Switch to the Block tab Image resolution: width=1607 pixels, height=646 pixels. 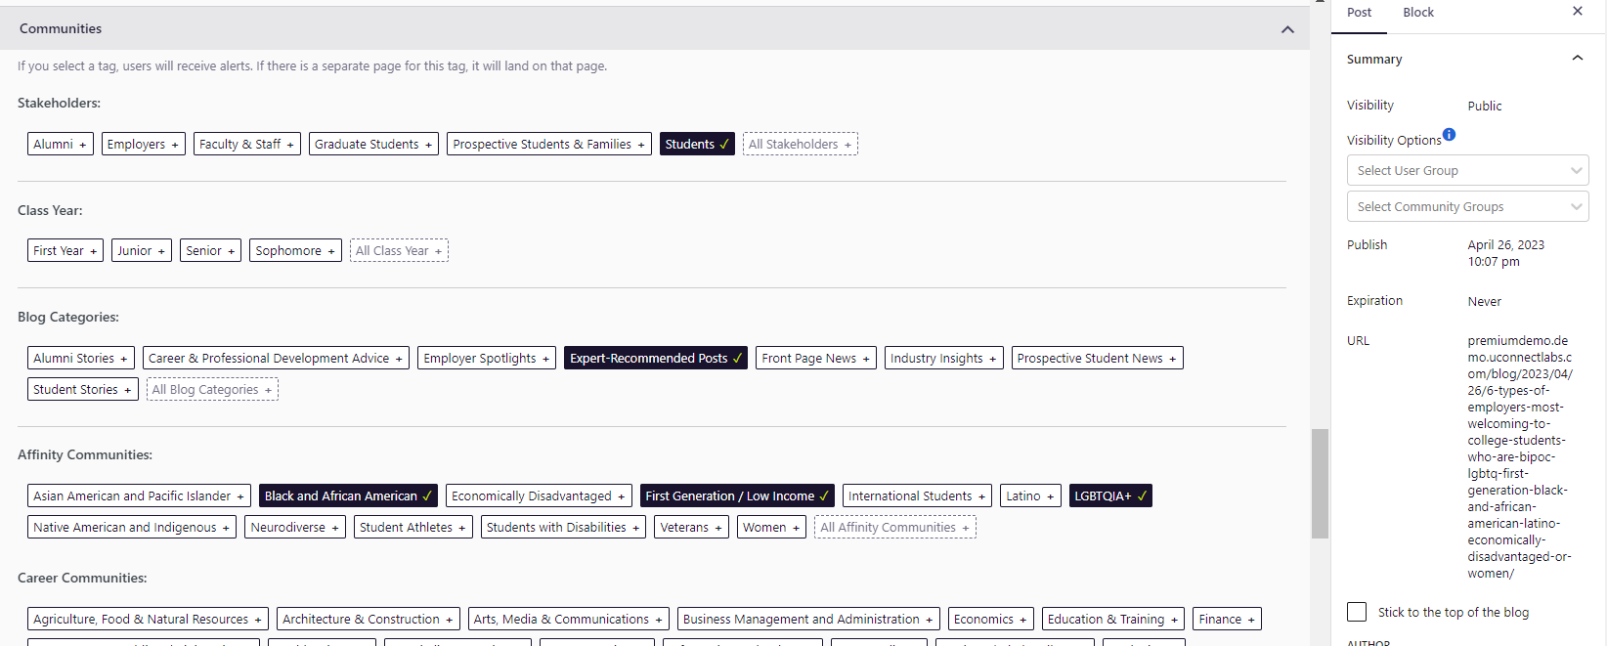point(1417,13)
